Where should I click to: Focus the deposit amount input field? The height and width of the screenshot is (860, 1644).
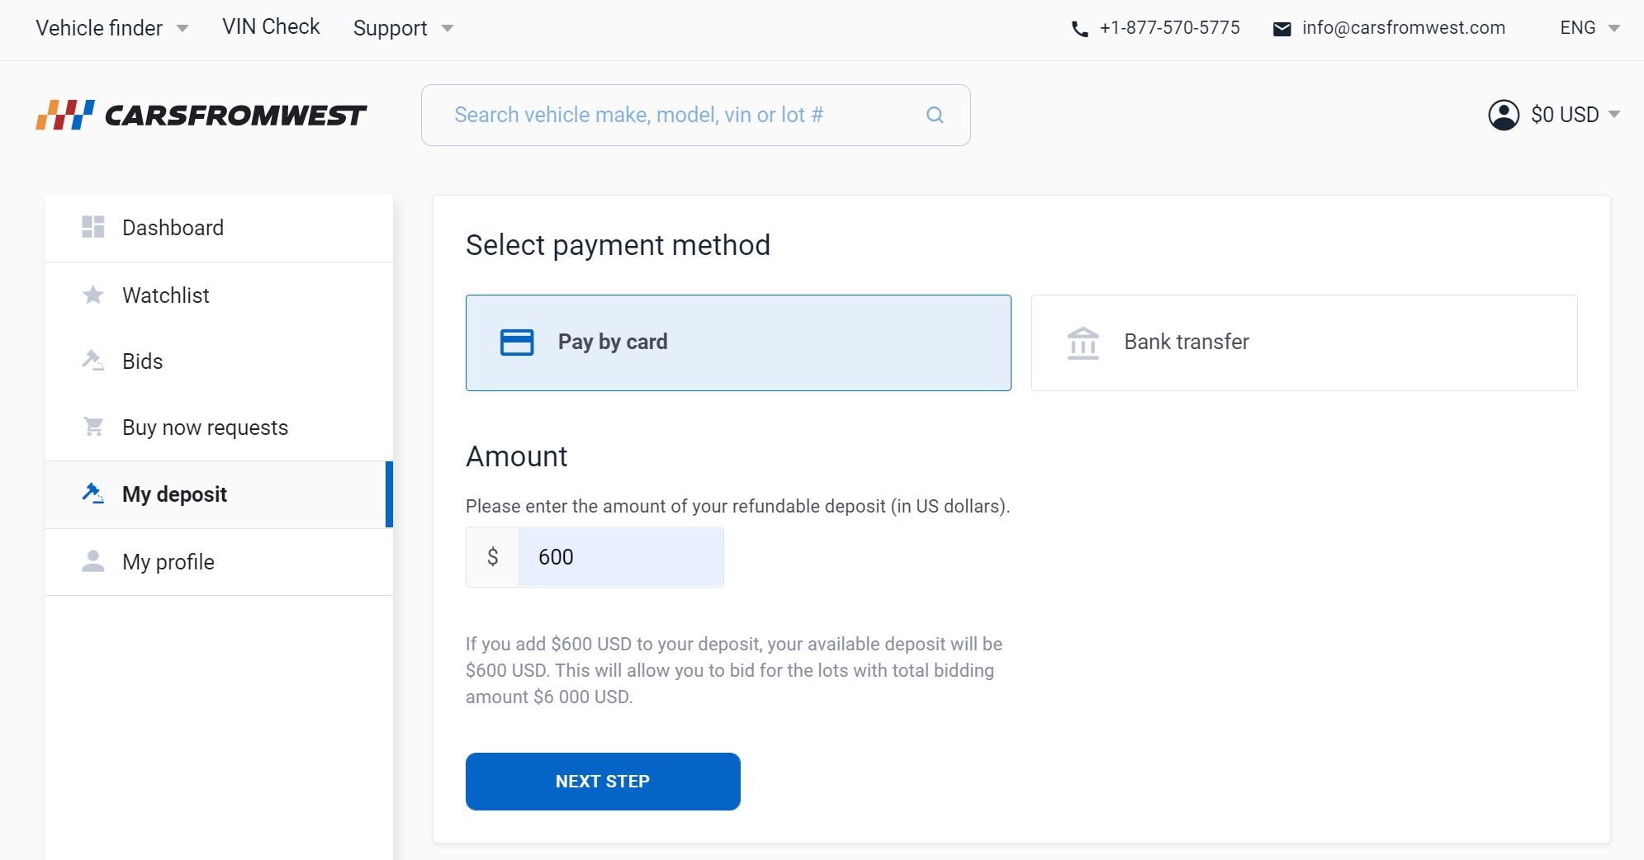(x=620, y=557)
